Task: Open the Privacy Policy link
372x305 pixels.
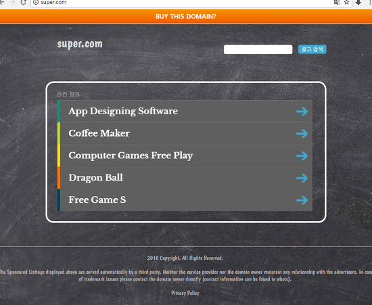Action: [185, 293]
